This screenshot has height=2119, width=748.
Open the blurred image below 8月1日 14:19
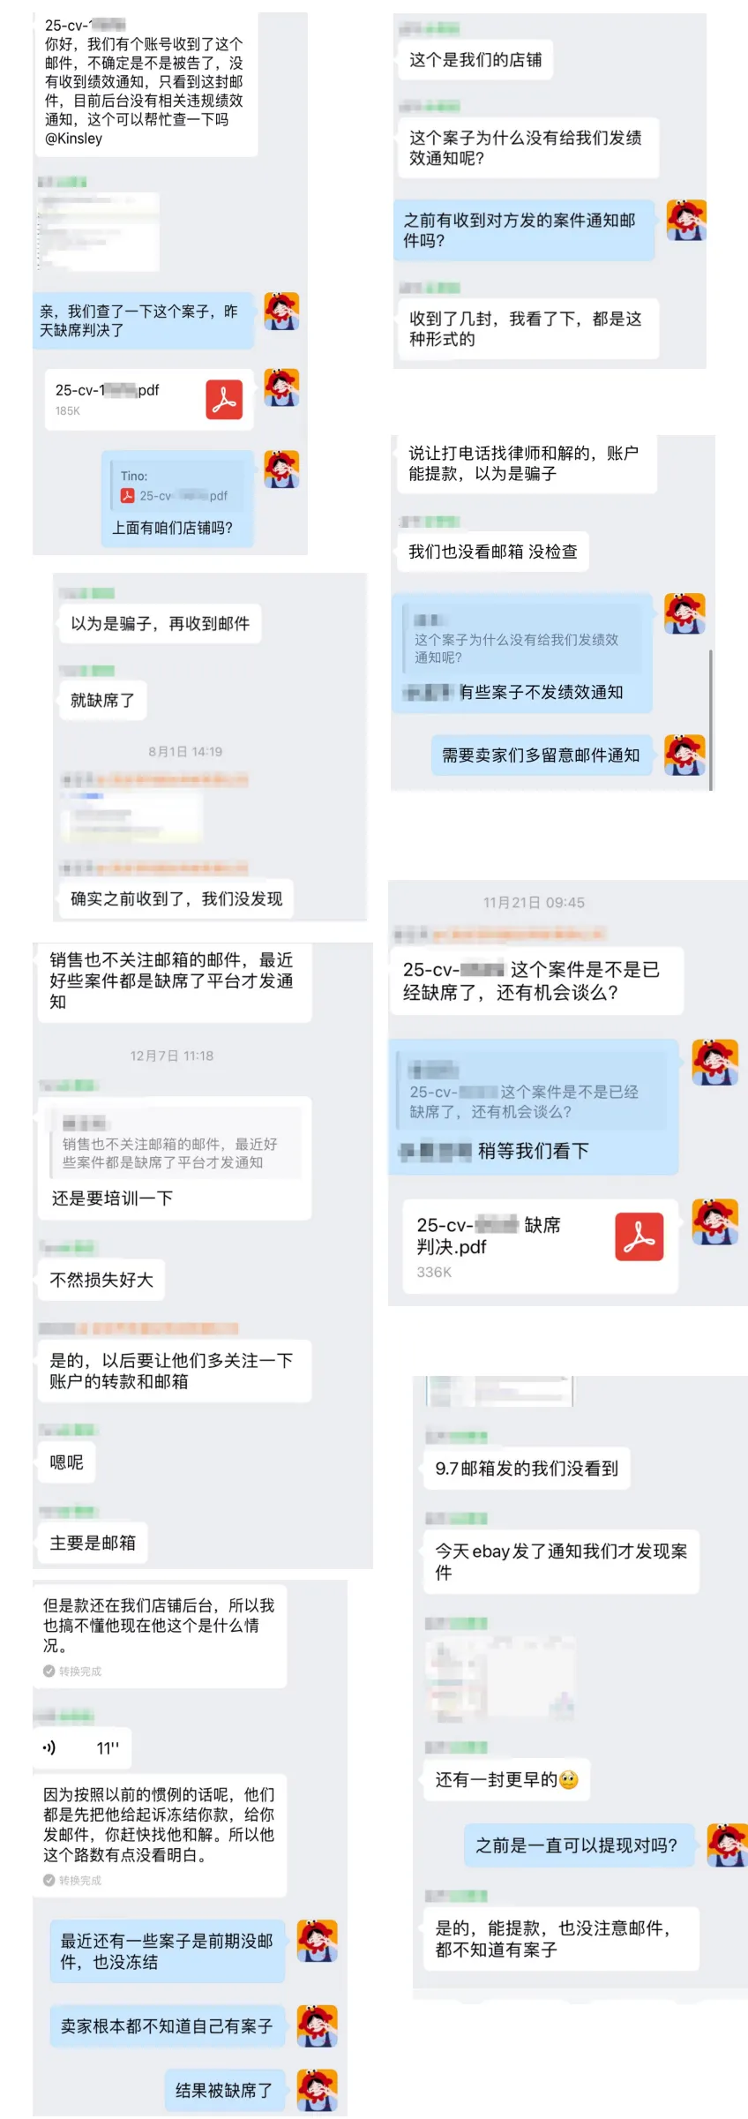click(131, 816)
